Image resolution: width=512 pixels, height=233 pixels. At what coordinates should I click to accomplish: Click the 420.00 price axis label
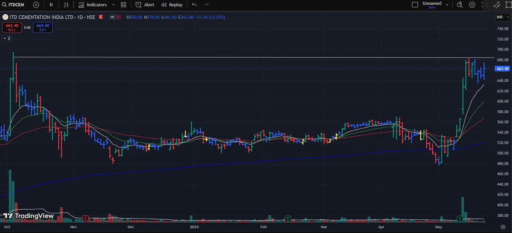click(x=503, y=194)
